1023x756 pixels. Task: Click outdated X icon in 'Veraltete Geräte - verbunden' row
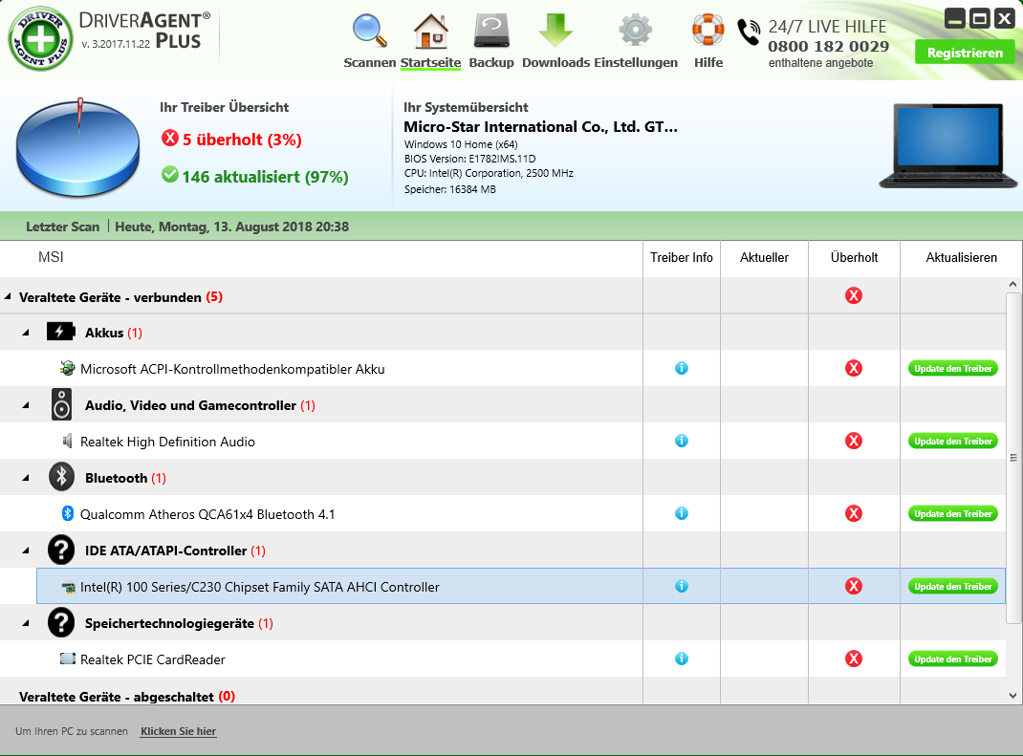854,296
